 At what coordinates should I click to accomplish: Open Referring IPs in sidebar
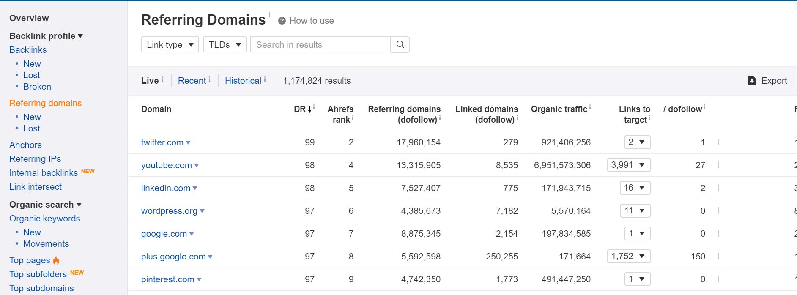(35, 159)
